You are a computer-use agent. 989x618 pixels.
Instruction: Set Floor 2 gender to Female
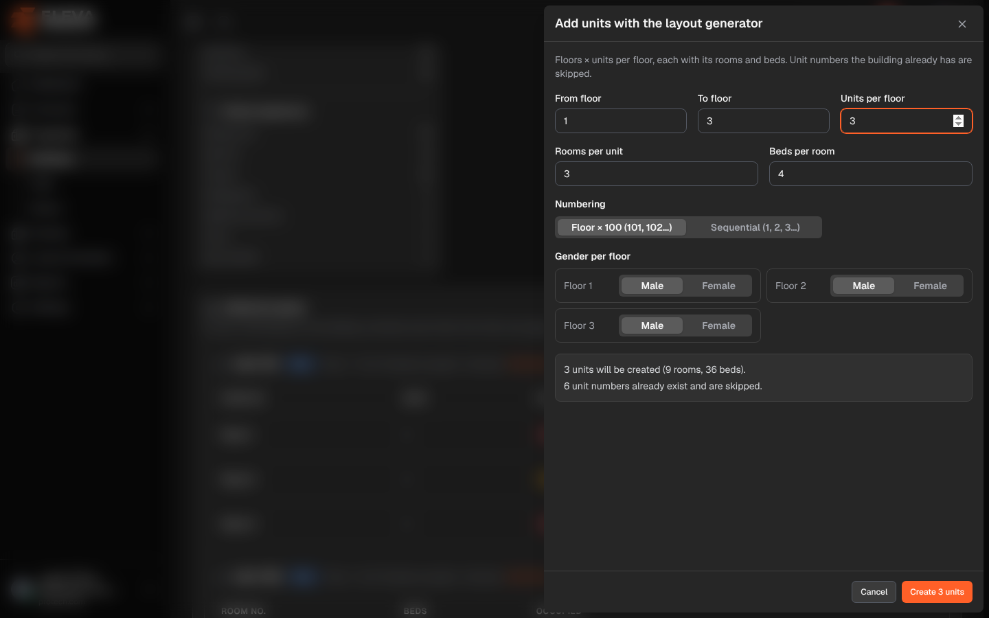point(930,286)
